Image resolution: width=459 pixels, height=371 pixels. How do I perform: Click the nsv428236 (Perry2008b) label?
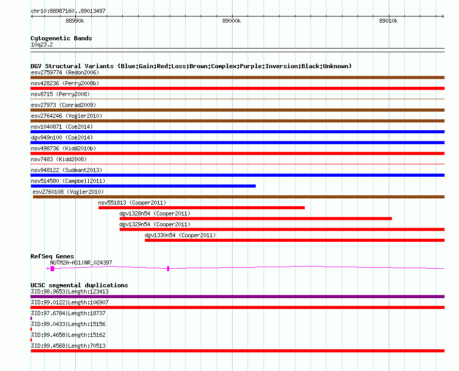coord(65,83)
